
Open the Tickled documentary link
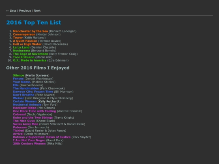click(18, 131)
